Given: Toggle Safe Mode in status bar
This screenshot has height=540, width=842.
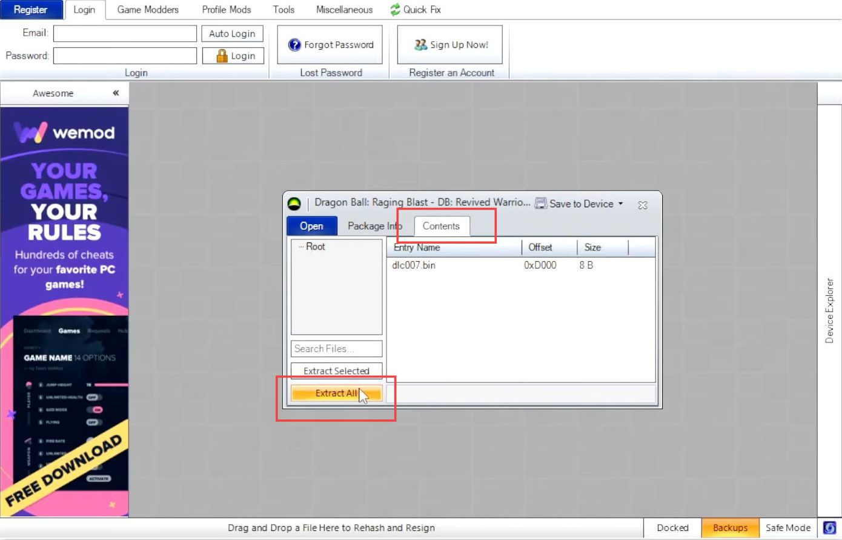Looking at the screenshot, I should pos(788,528).
